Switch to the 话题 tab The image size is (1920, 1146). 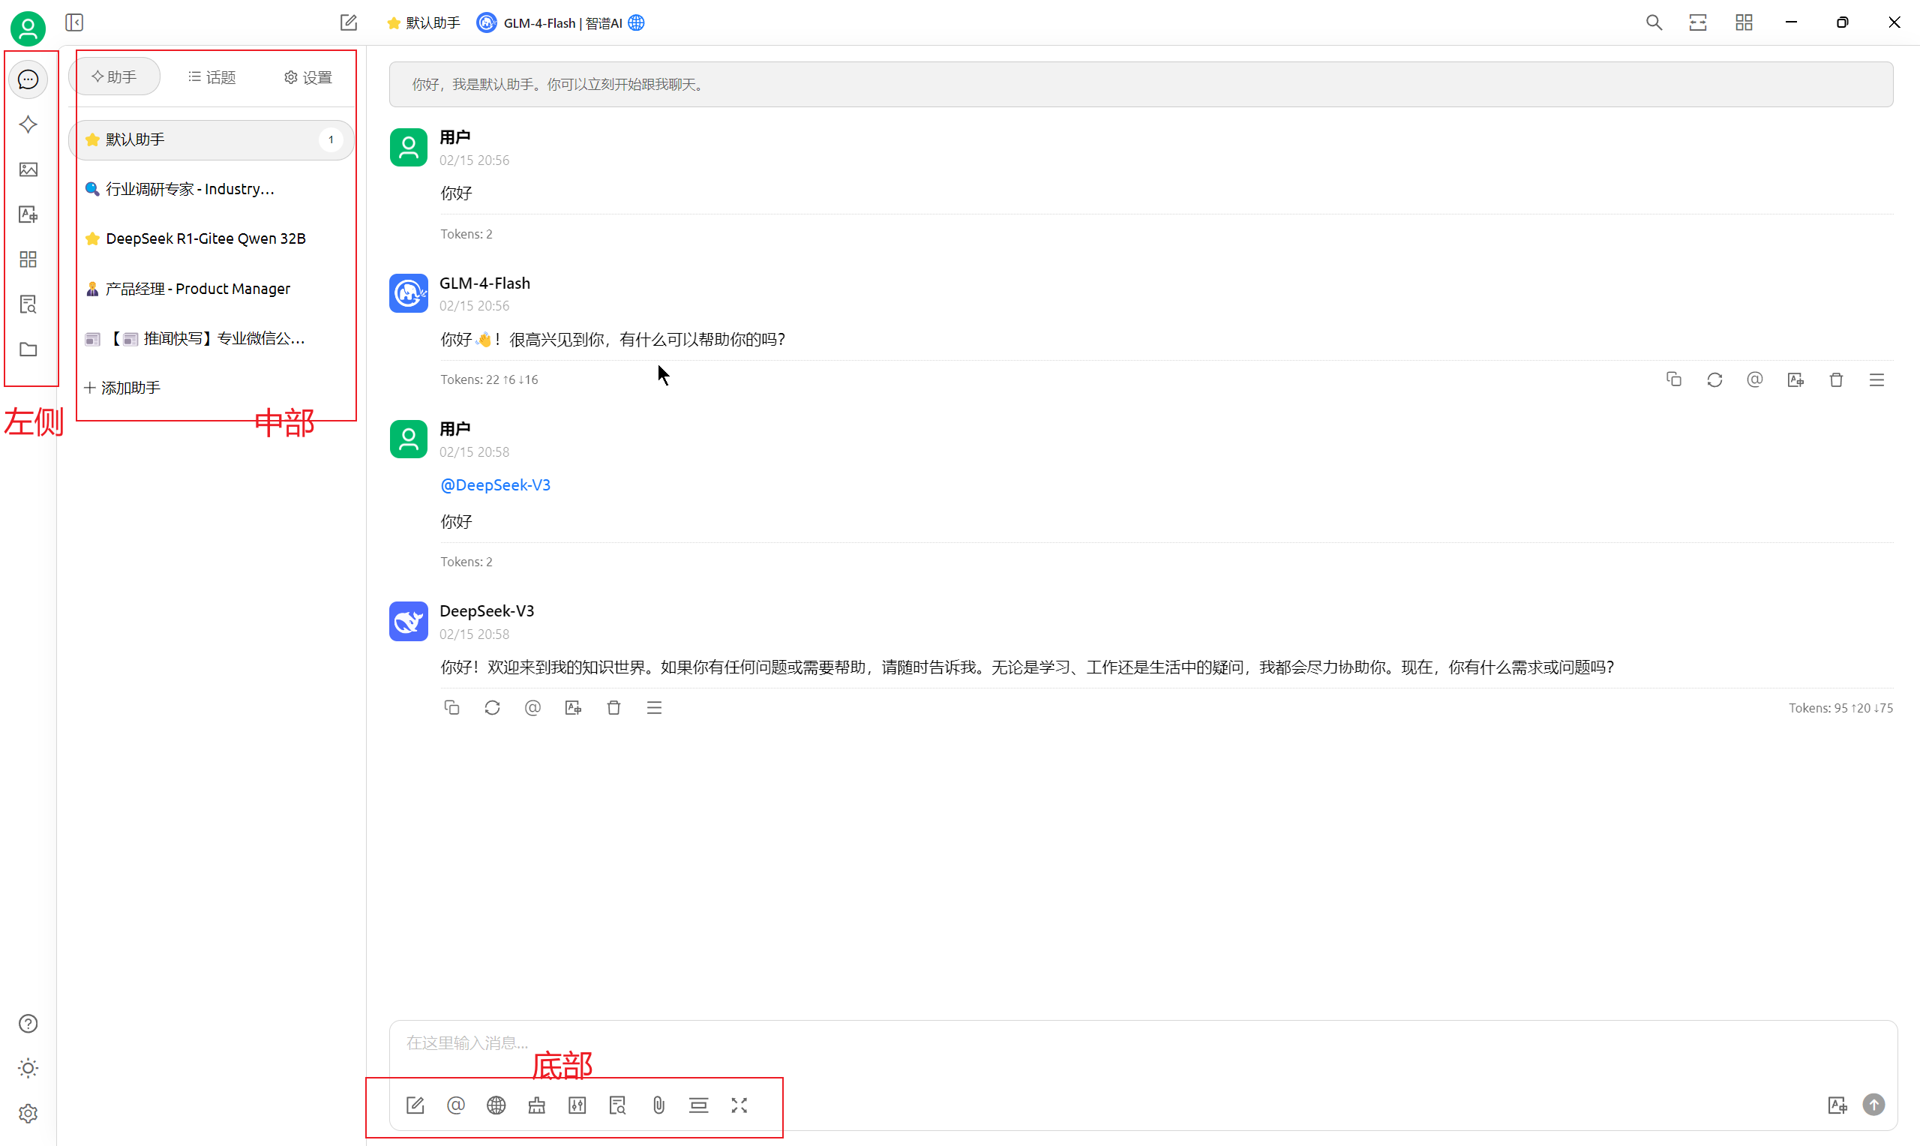(211, 76)
